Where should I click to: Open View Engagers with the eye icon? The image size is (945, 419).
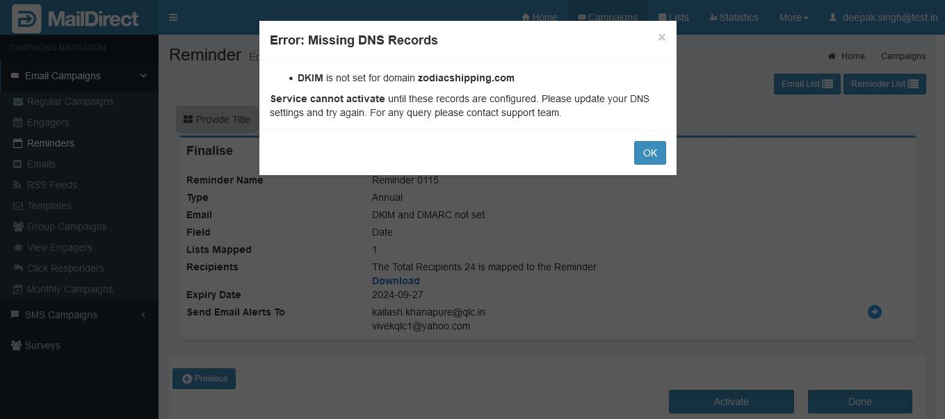(x=59, y=247)
